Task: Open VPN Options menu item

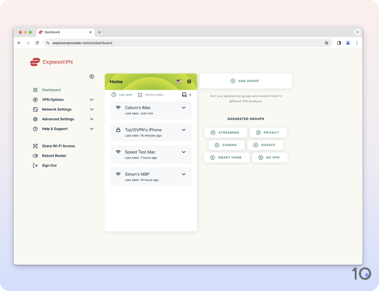Action: (x=52, y=99)
